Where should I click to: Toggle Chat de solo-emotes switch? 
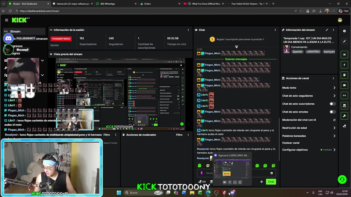(x=333, y=112)
